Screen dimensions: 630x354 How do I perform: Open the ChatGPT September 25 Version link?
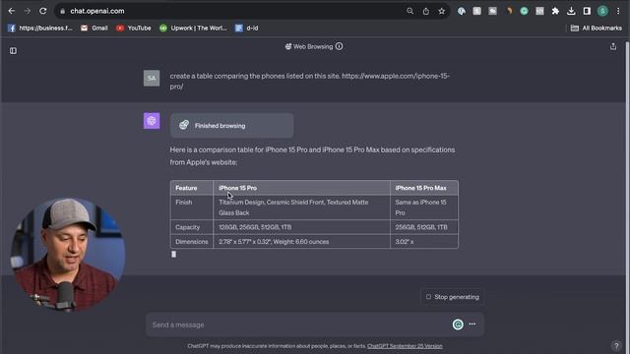coord(405,346)
